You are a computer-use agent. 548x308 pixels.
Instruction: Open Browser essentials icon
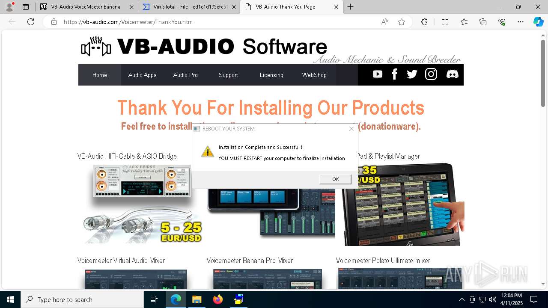(502, 22)
